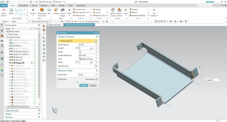The image size is (227, 122).
Task: Click the Select Edge (2) field
Action: pos(76,41)
